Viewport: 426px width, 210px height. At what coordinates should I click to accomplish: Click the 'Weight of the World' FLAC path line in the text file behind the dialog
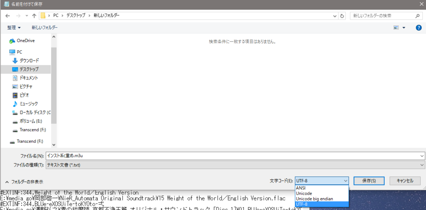point(143,198)
